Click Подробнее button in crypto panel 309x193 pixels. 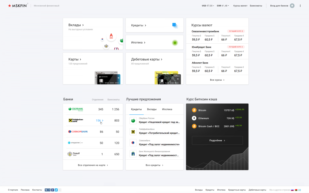point(217,140)
